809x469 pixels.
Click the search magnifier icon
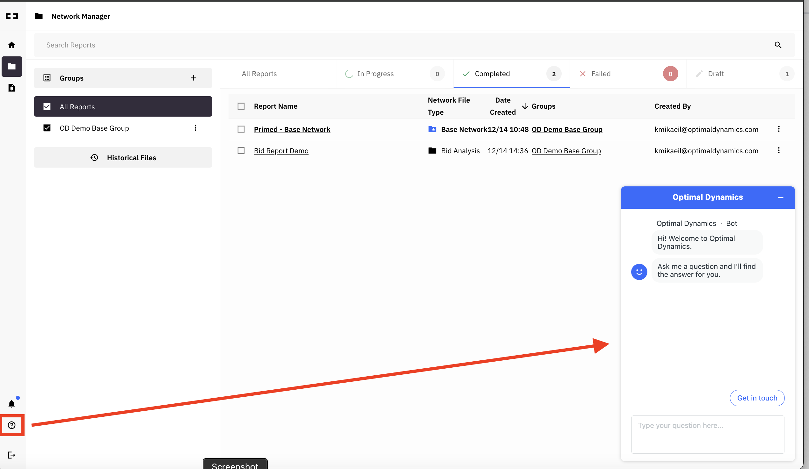coord(778,45)
